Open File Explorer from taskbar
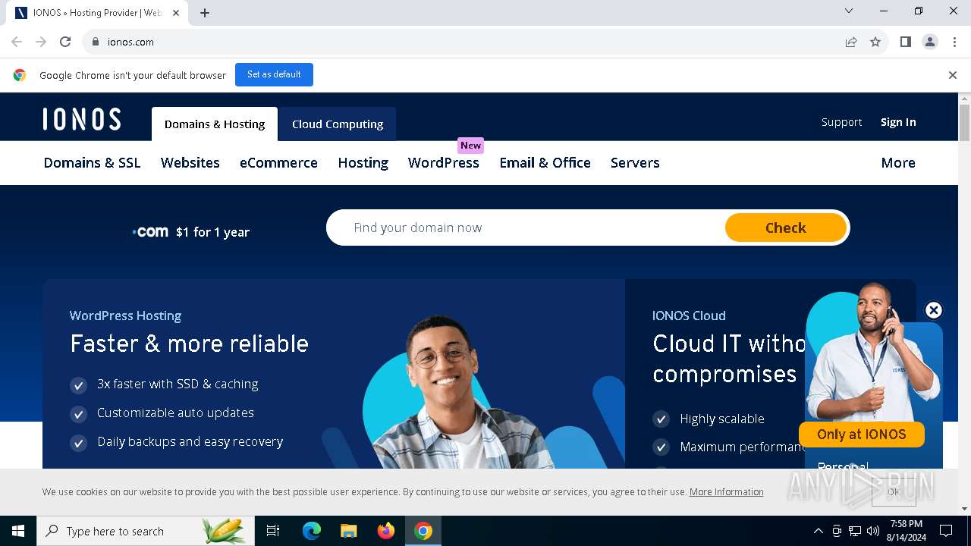 (348, 531)
